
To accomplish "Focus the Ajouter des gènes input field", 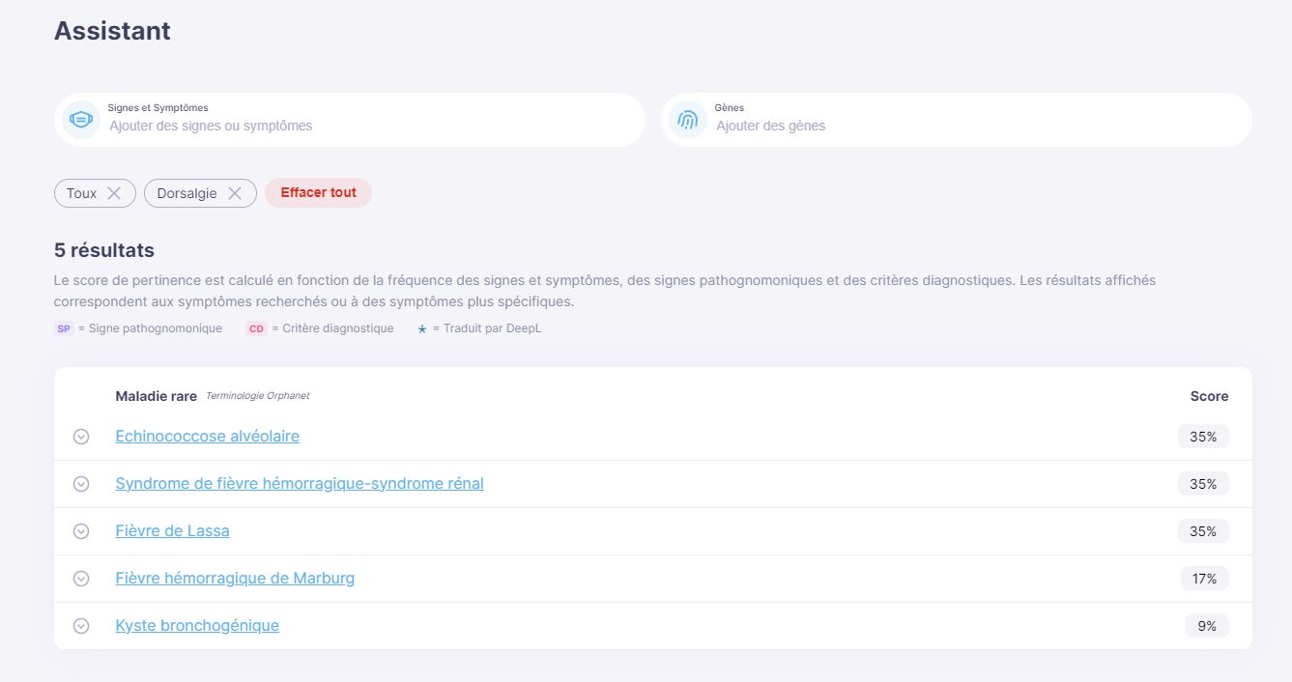I will [x=978, y=126].
